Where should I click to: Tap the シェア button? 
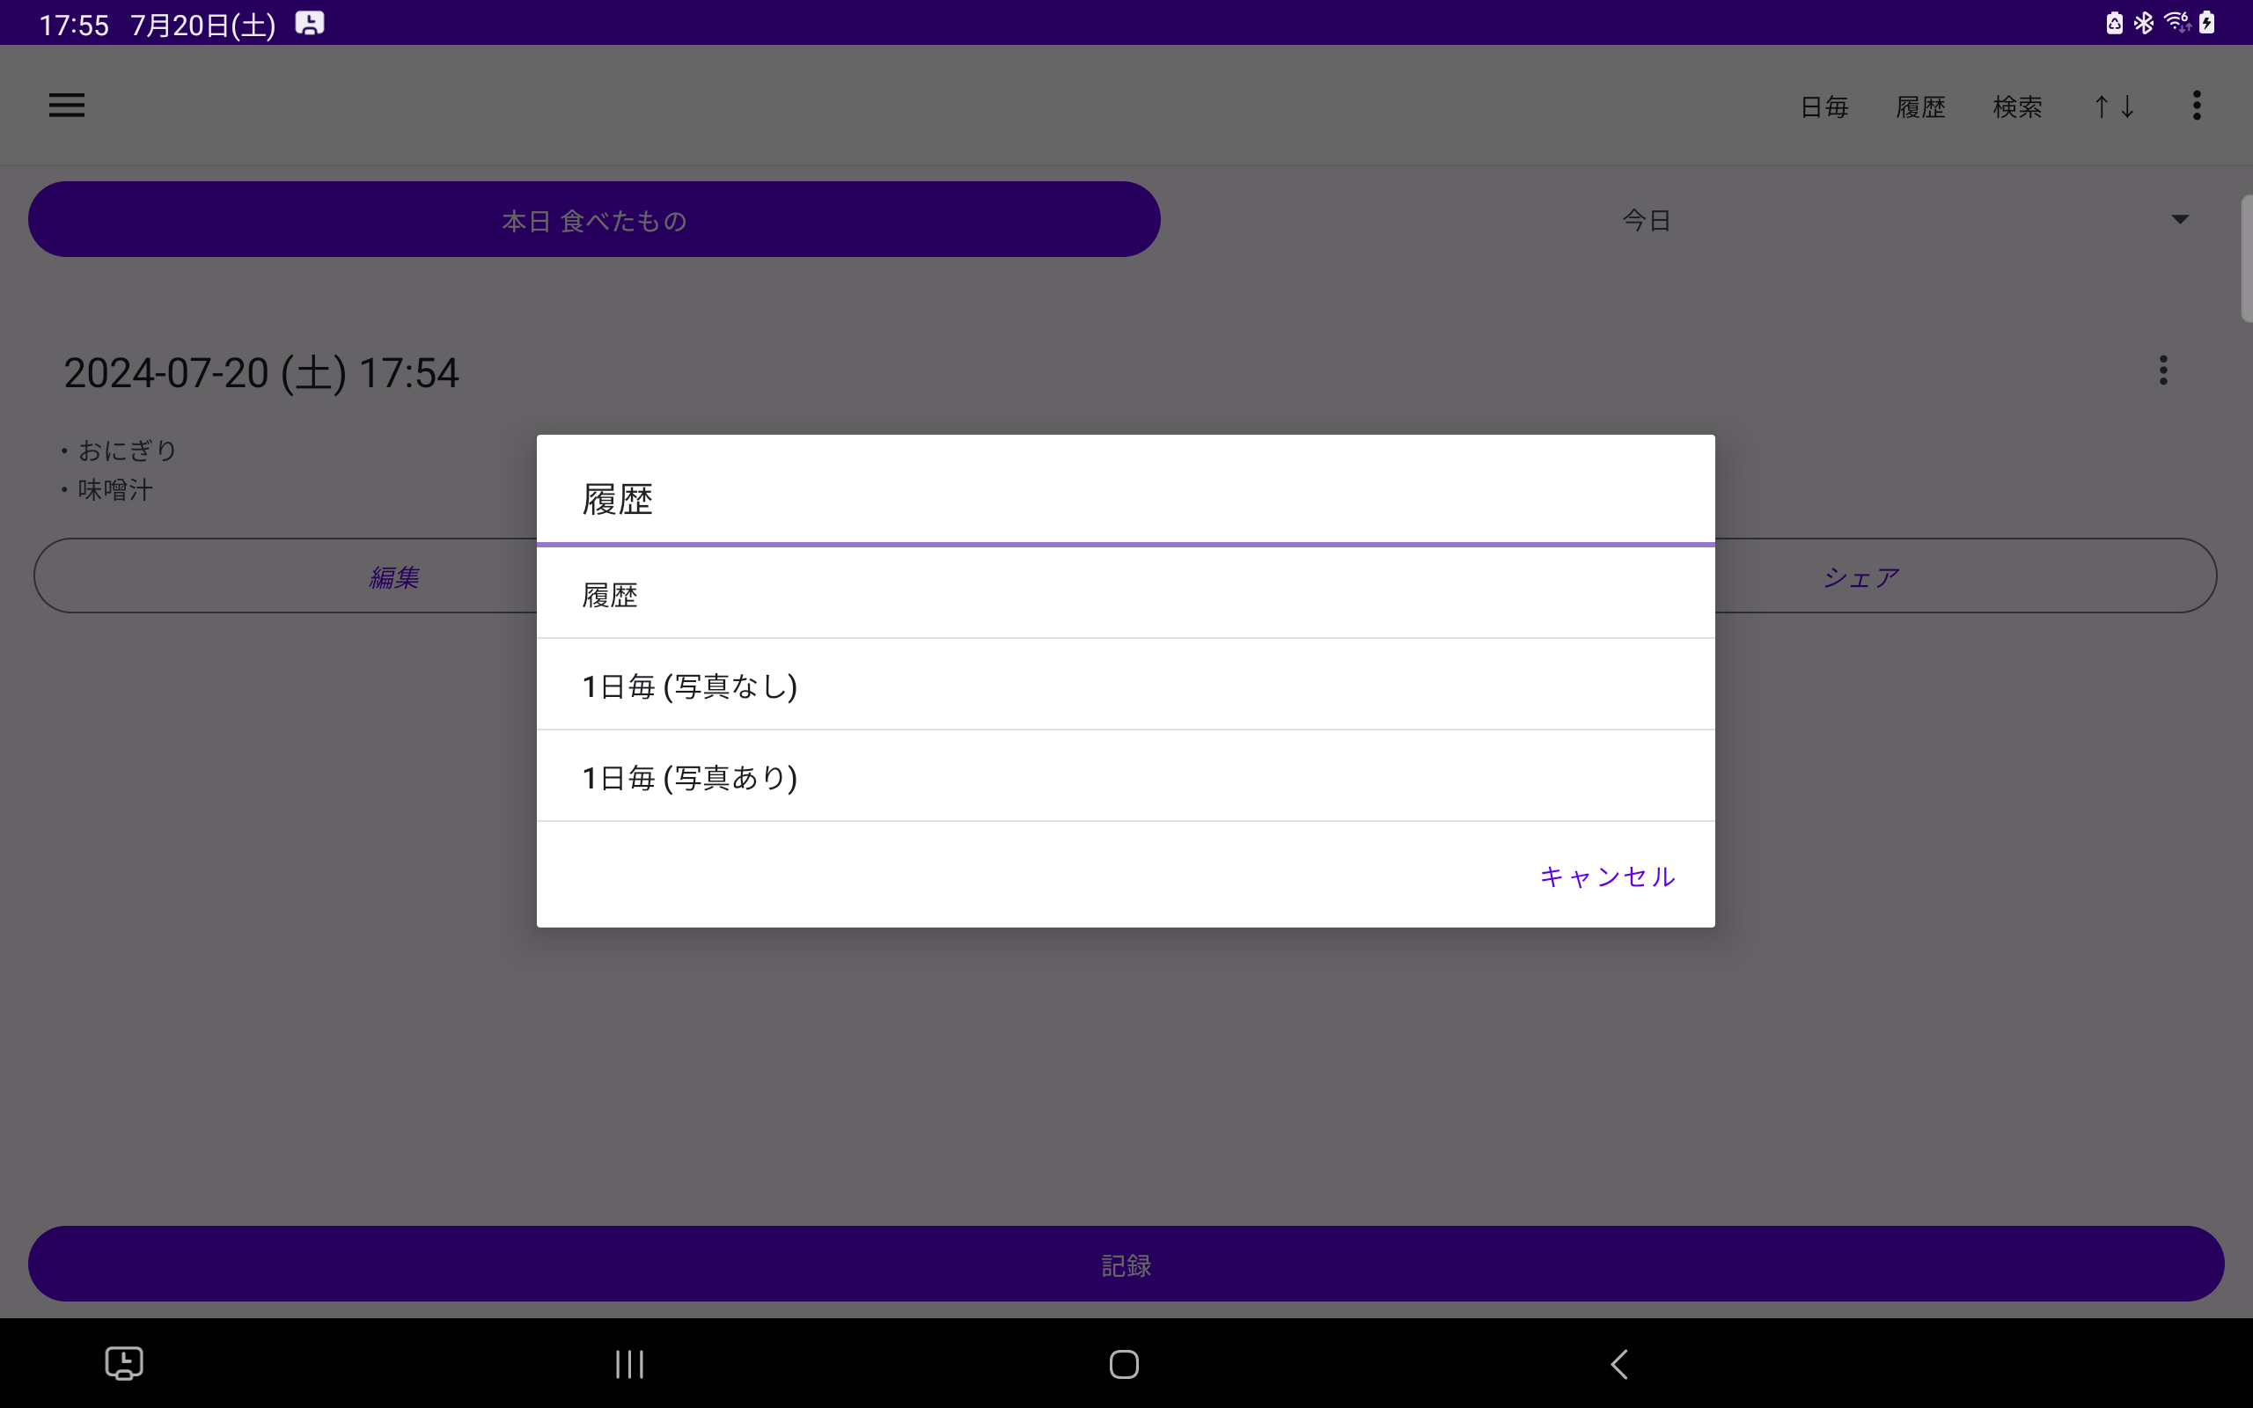pyautogui.click(x=1861, y=576)
